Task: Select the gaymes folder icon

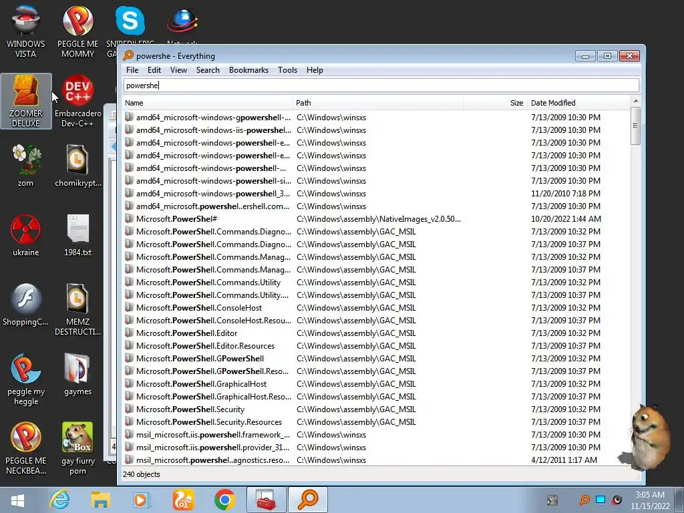Action: 77,374
